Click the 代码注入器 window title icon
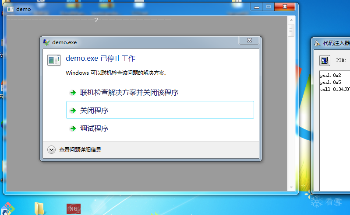Screen dimensions: 350x215 317,43
